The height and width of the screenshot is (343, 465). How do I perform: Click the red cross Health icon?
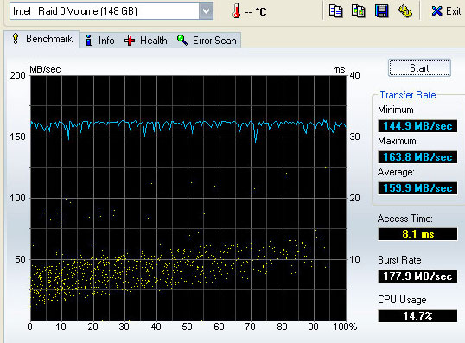[130, 41]
